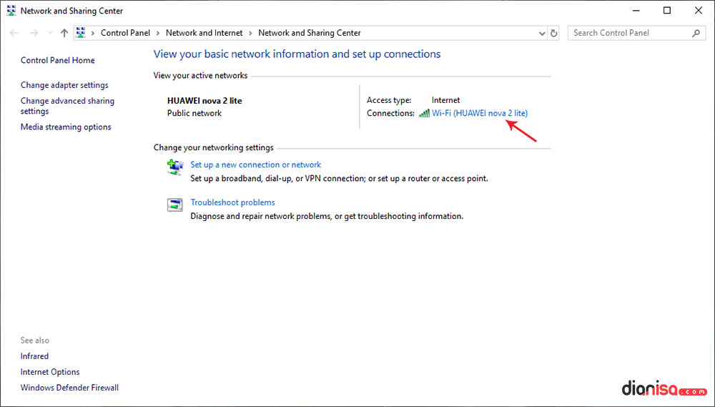The width and height of the screenshot is (715, 407).
Task: Click the Forward navigation arrow
Action: (x=33, y=33)
